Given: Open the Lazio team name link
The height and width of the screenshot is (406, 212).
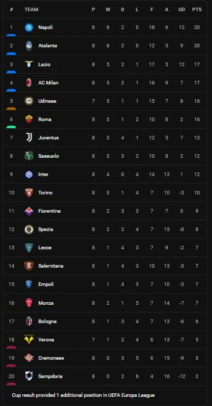Looking at the screenshot, I should [x=44, y=65].
